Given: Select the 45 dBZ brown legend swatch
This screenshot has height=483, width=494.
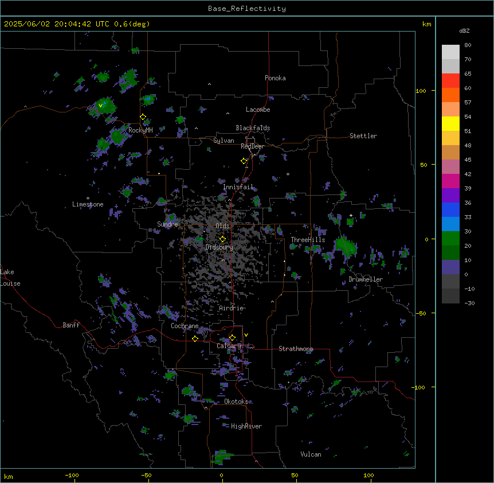Looking at the screenshot, I should pyautogui.click(x=450, y=152).
